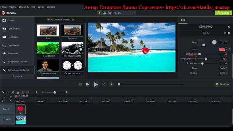The height and width of the screenshot is (131, 233).
Task: Click the Угол angle value field
Action: click(x=223, y=43)
